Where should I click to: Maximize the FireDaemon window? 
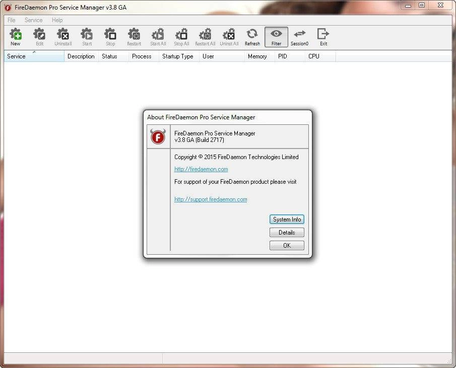click(422, 5)
